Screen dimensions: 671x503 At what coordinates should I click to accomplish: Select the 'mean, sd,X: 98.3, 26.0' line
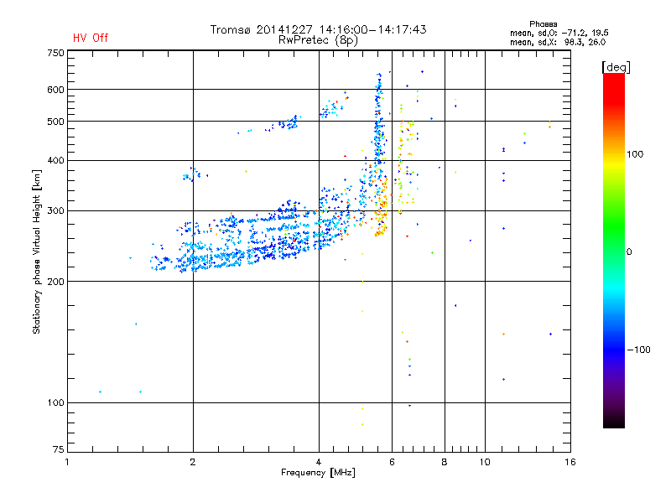pyautogui.click(x=558, y=42)
